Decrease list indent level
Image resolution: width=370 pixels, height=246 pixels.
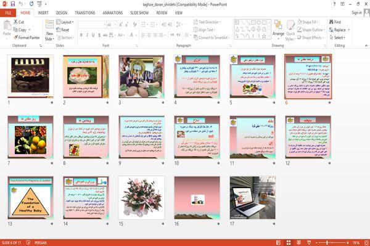coord(164,25)
